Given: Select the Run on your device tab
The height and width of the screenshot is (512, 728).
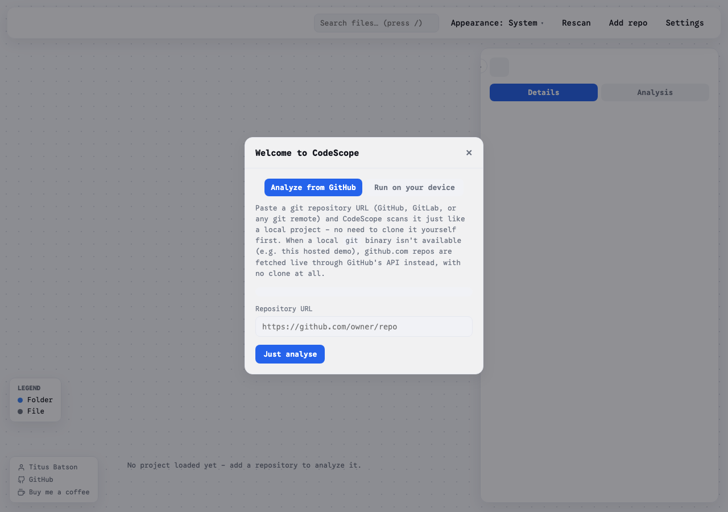Looking at the screenshot, I should 415,188.
